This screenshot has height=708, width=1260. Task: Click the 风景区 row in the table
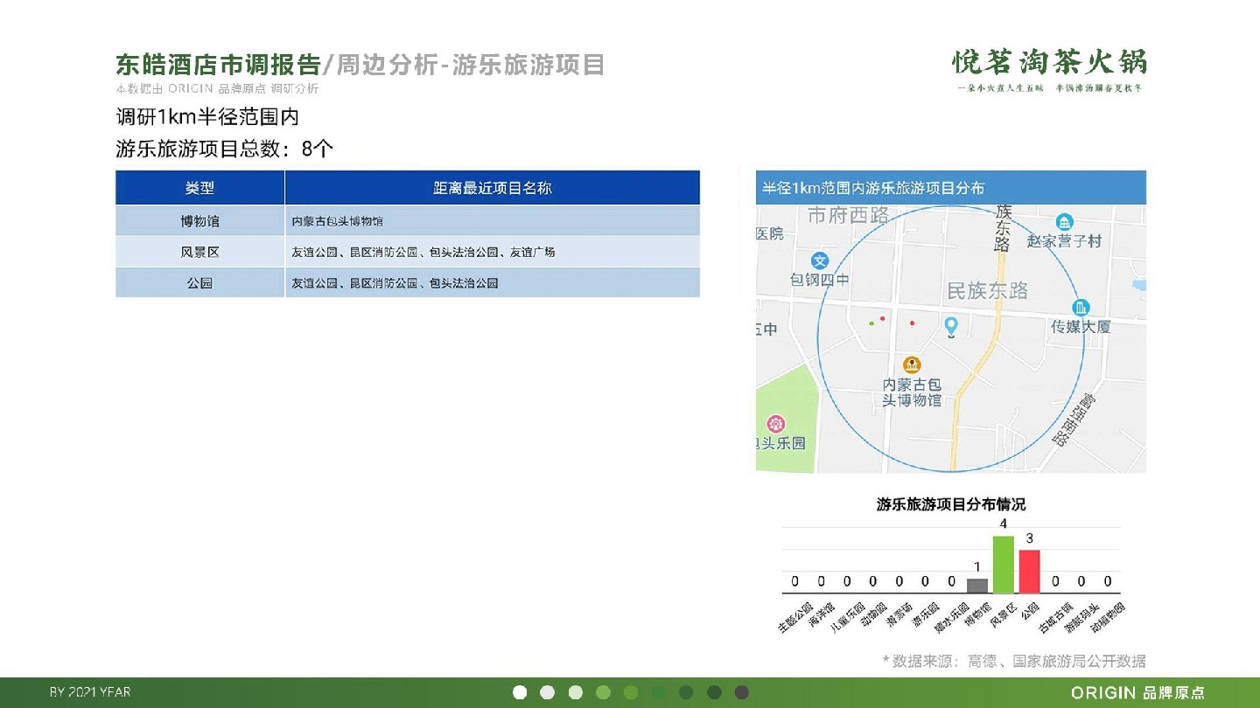point(199,252)
